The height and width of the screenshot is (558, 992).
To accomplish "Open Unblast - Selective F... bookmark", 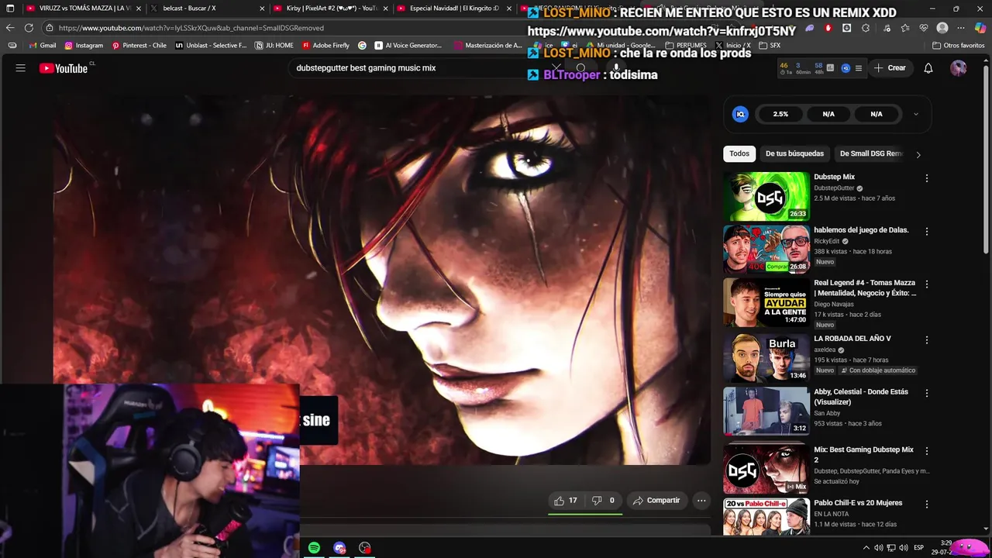I will 211,46.
